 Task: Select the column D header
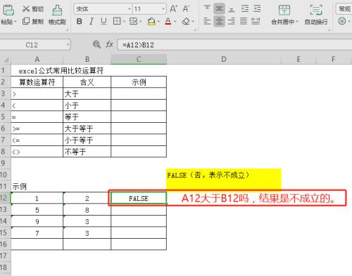224,59
